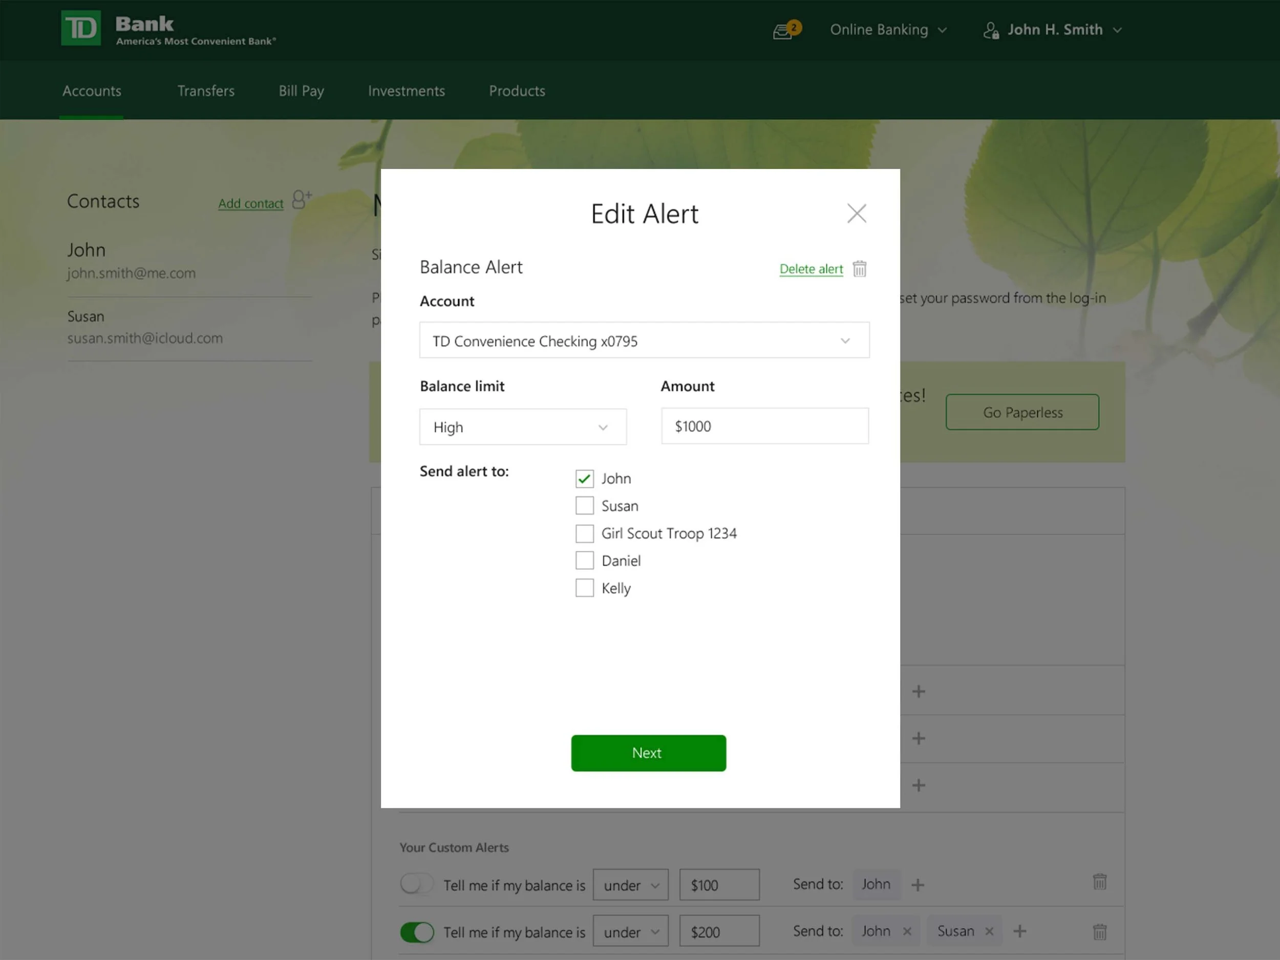Open the Account dropdown TD Convenience Checking
This screenshot has width=1280, height=960.
644,340
